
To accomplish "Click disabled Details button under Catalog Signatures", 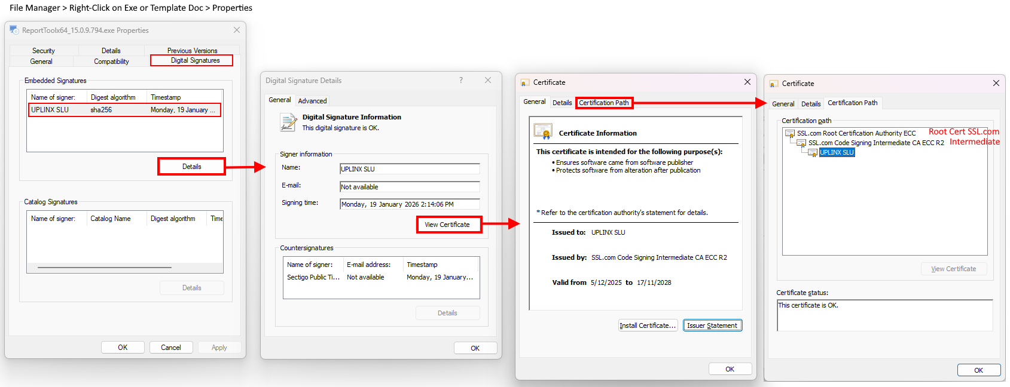I will (192, 288).
